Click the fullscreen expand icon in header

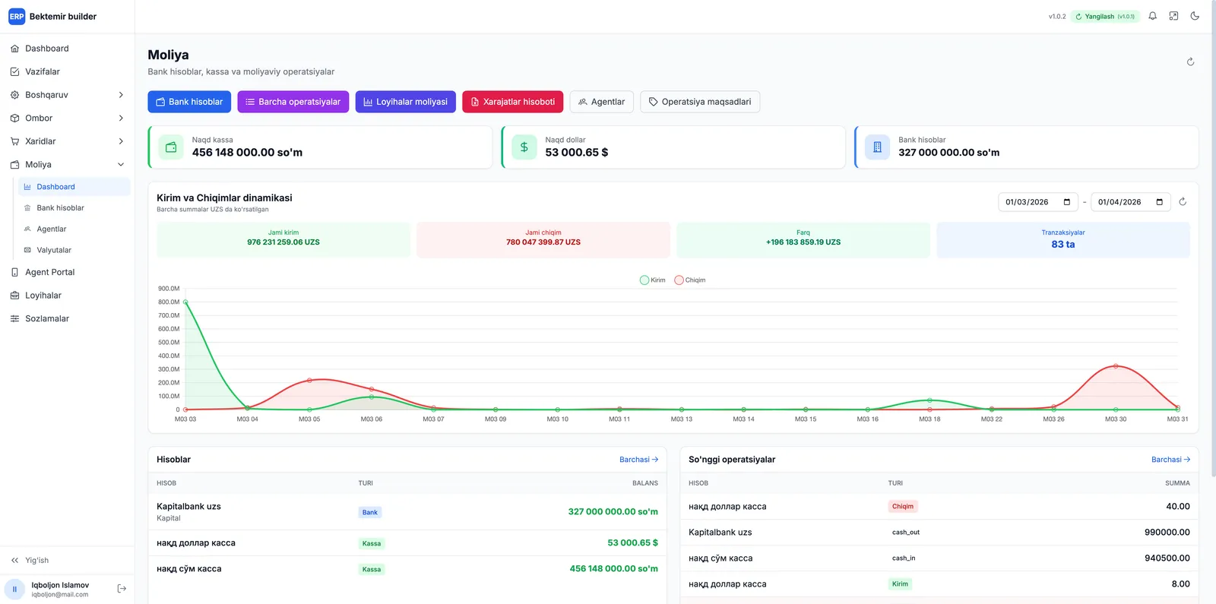pos(1173,16)
